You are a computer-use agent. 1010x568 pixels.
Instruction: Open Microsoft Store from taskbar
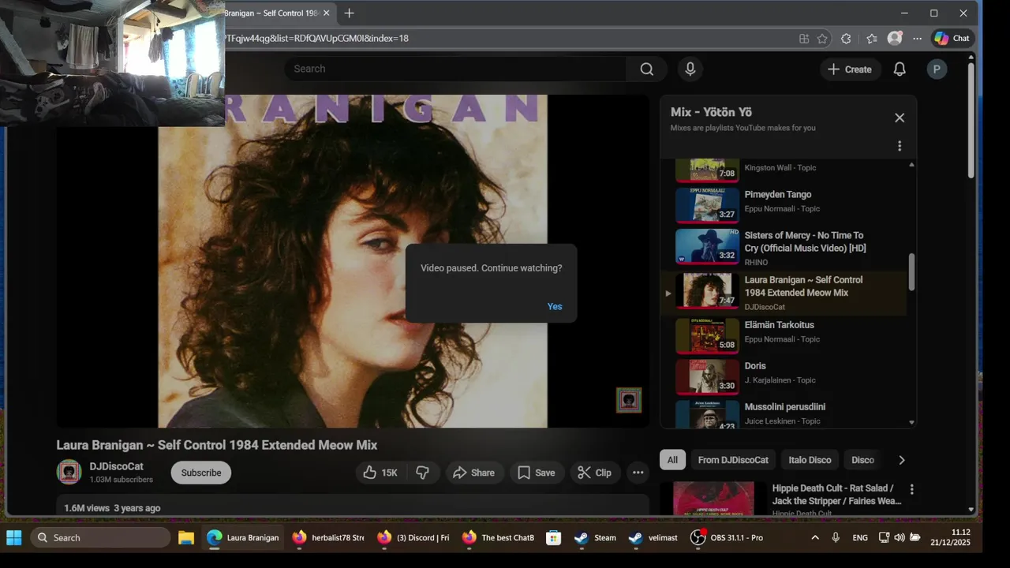554,537
